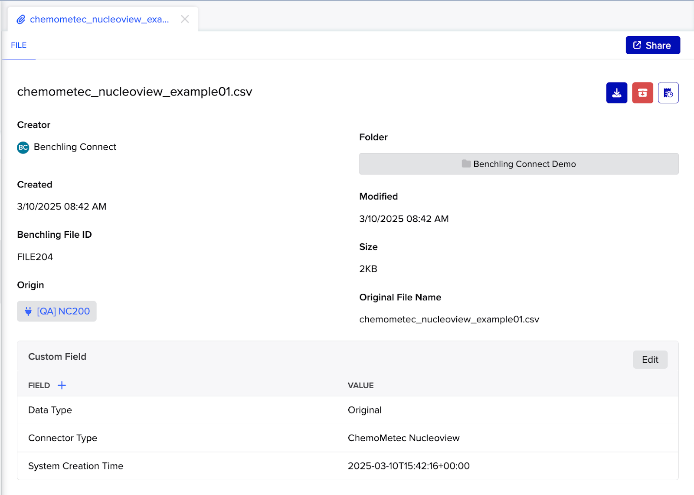The height and width of the screenshot is (495, 694).
Task: Select the FILE tab
Action: click(x=19, y=45)
